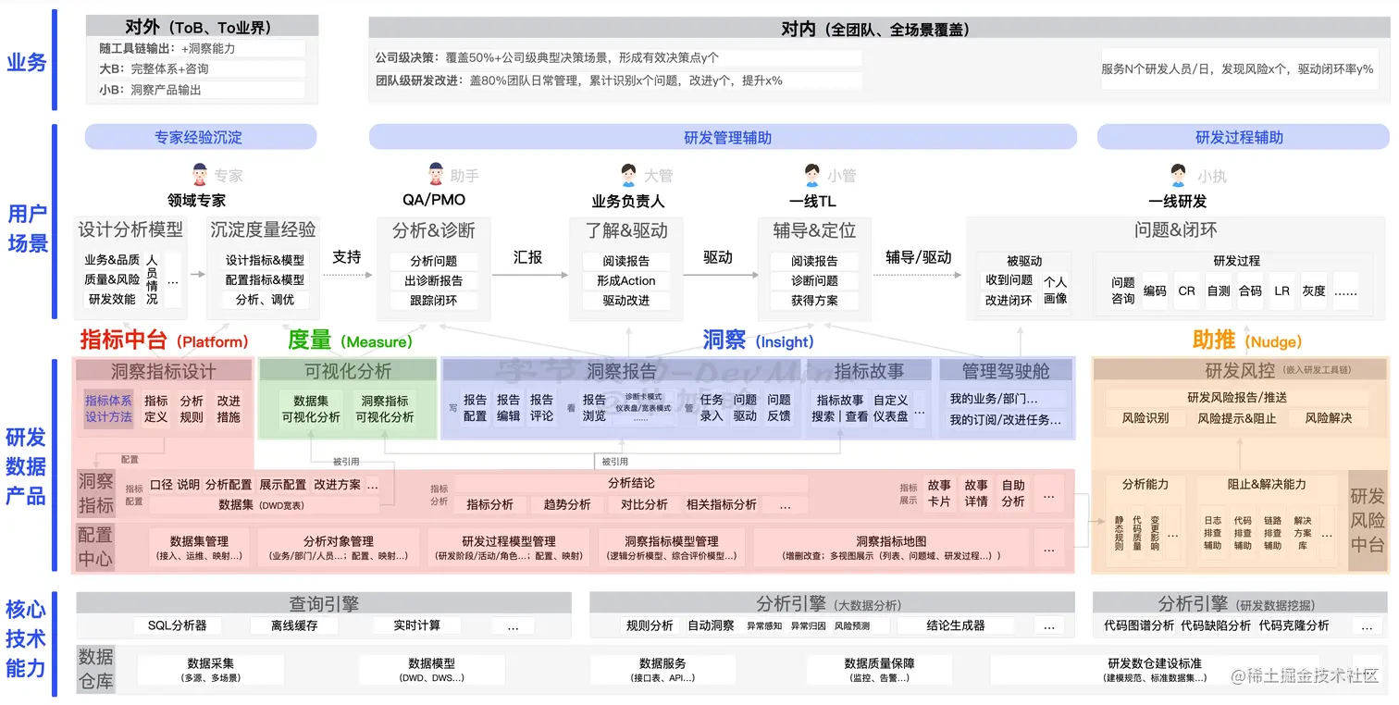
Task: Click the 问题反馈 box
Action: [x=779, y=408]
